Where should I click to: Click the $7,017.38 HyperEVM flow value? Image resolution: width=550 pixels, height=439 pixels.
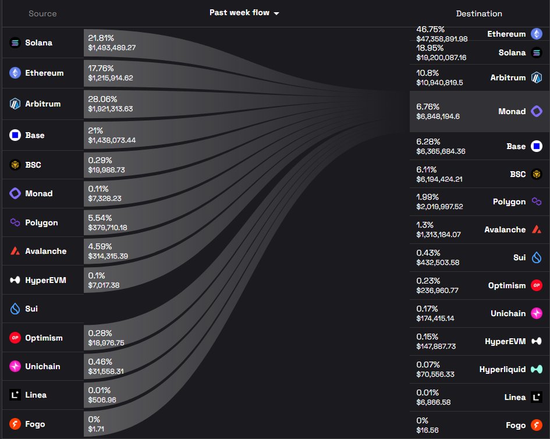(104, 285)
